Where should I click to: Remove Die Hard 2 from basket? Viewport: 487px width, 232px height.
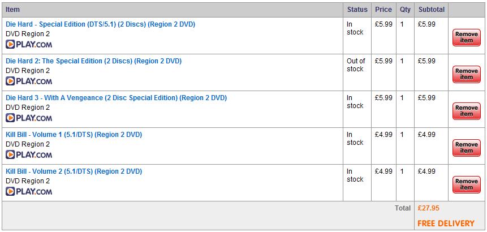pyautogui.click(x=466, y=74)
